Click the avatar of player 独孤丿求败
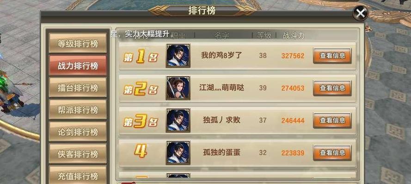This screenshot has width=411, height=184. coord(178,120)
